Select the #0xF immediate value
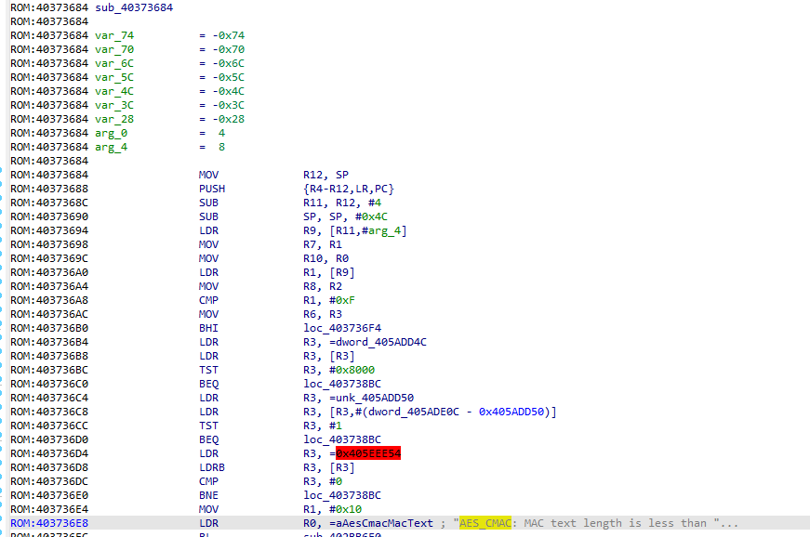 coord(342,300)
